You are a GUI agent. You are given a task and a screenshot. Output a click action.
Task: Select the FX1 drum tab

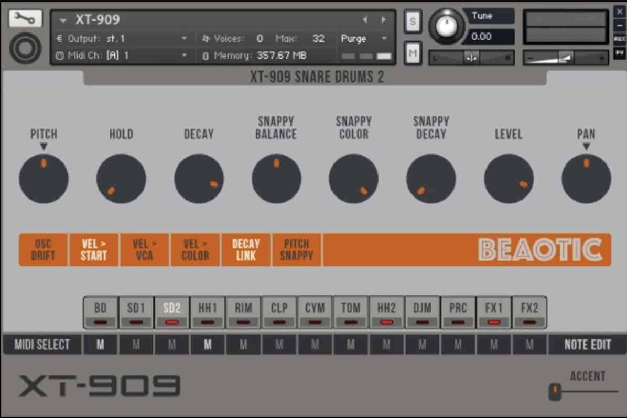point(493,313)
